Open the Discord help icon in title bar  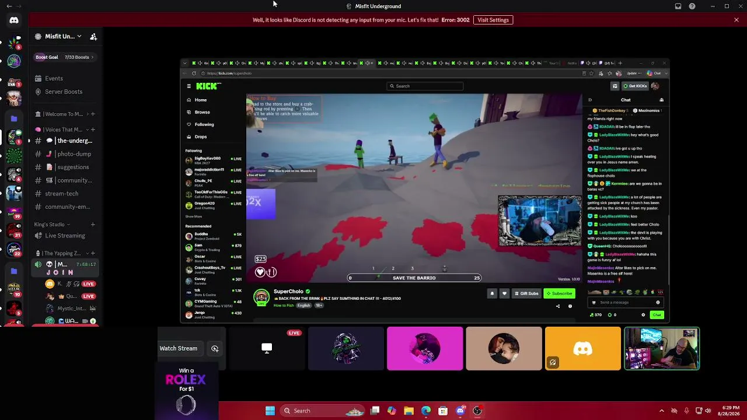coord(692,6)
